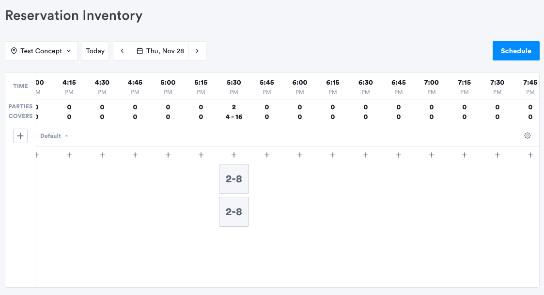This screenshot has width=544, height=295.
Task: Add a slot at 7:45 PM
Action: coord(530,155)
